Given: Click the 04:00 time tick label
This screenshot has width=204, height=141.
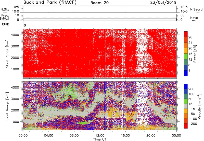Looking at the screenshot, I should tap(48, 136).
